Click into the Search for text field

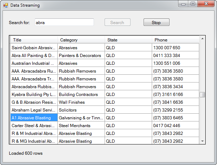[64, 22]
